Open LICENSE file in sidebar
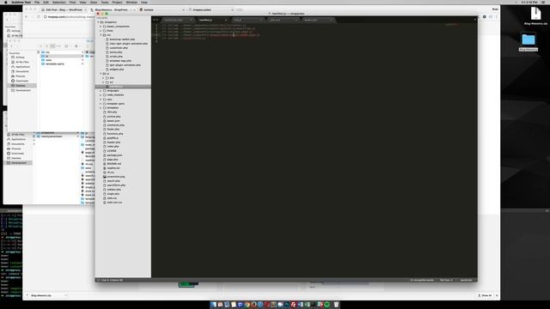This screenshot has height=309, width=550. coord(112,151)
